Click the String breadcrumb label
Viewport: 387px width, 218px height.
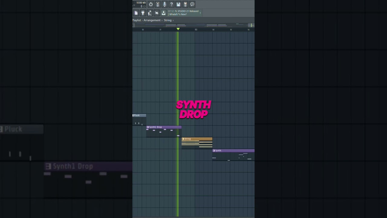(168, 20)
